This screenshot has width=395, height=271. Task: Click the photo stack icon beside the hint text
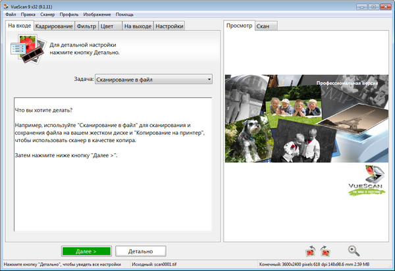(x=26, y=48)
